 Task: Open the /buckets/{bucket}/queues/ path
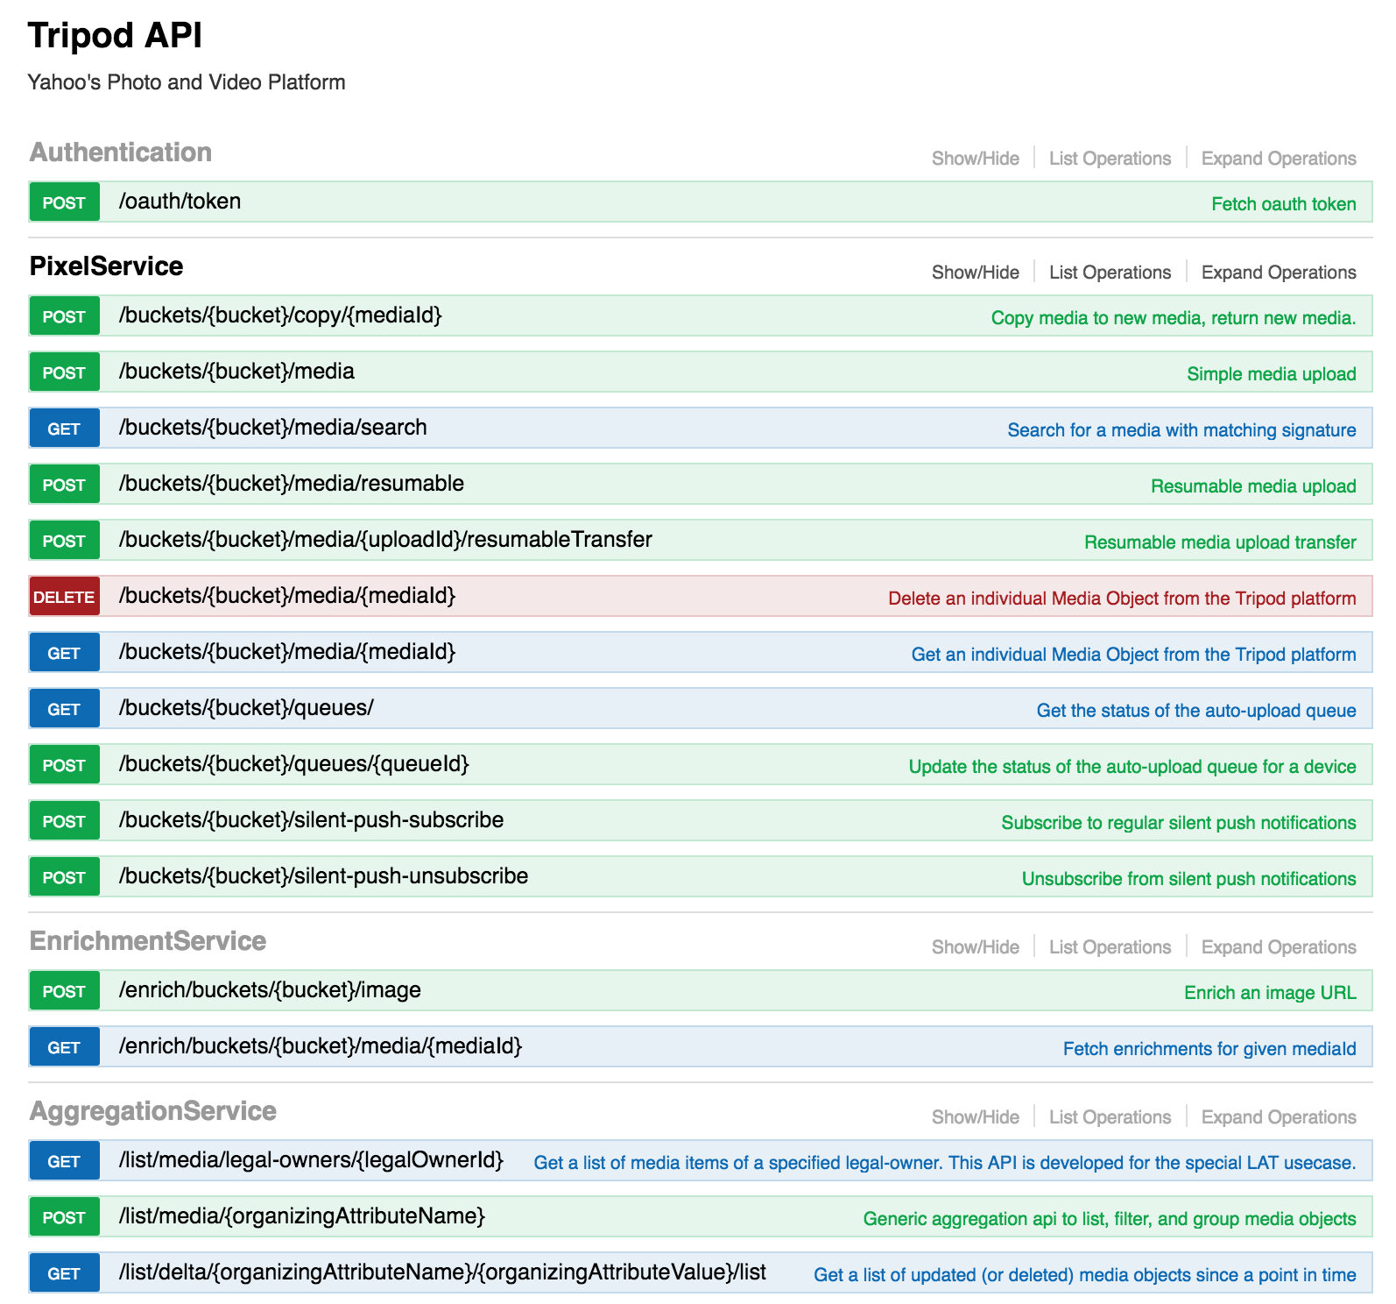coord(246,708)
